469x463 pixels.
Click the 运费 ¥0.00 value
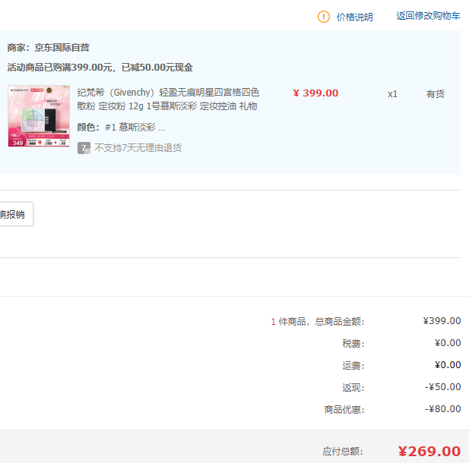[448, 365]
